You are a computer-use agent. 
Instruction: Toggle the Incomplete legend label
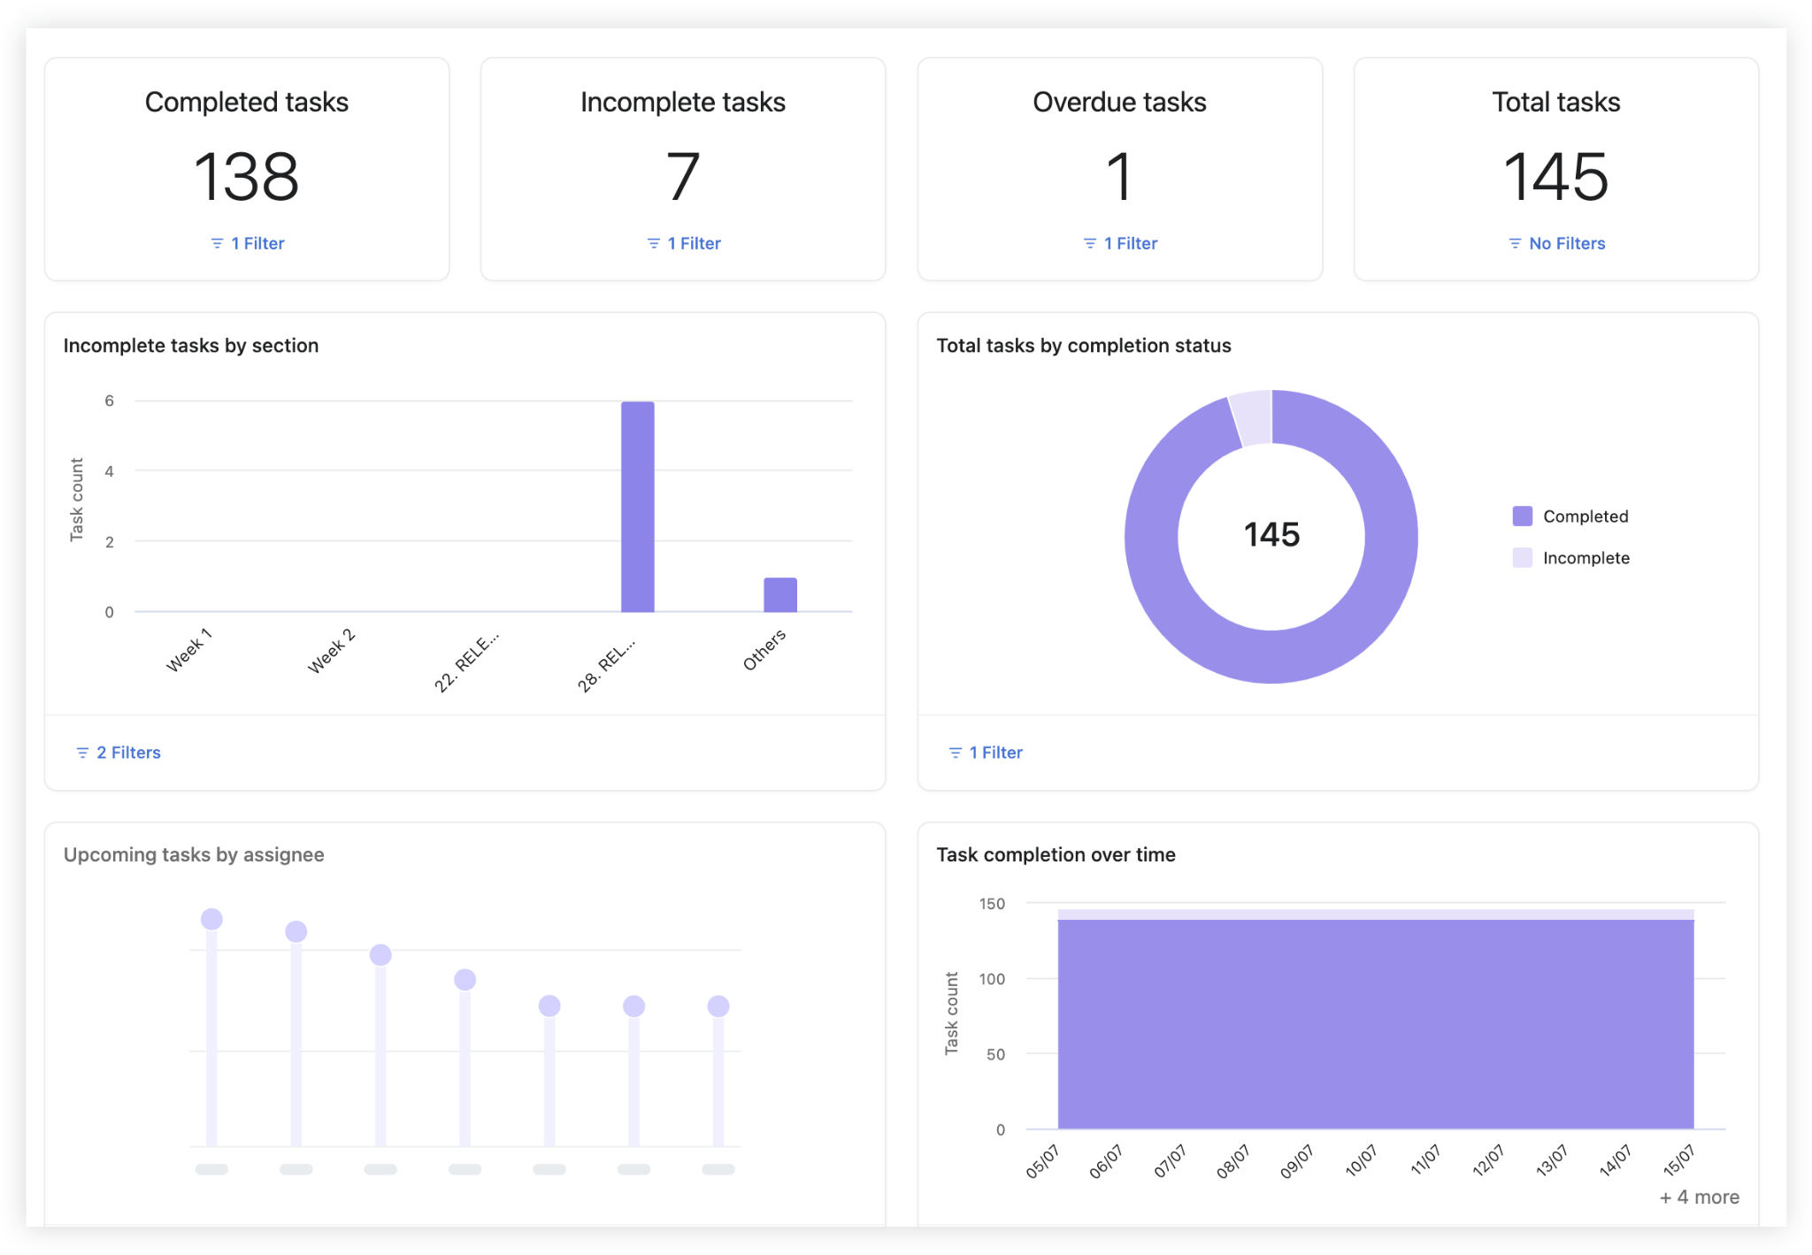1585,558
